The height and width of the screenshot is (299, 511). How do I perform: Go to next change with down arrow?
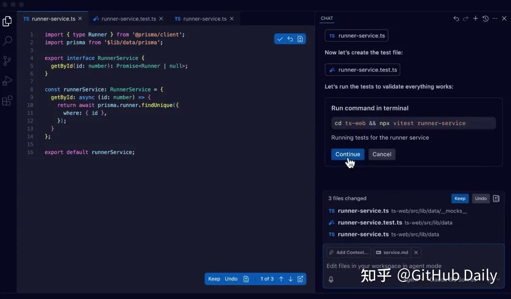pyautogui.click(x=291, y=279)
